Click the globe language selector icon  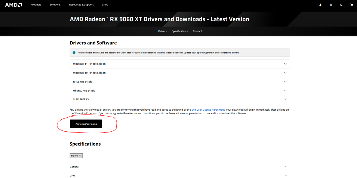tap(331, 5)
